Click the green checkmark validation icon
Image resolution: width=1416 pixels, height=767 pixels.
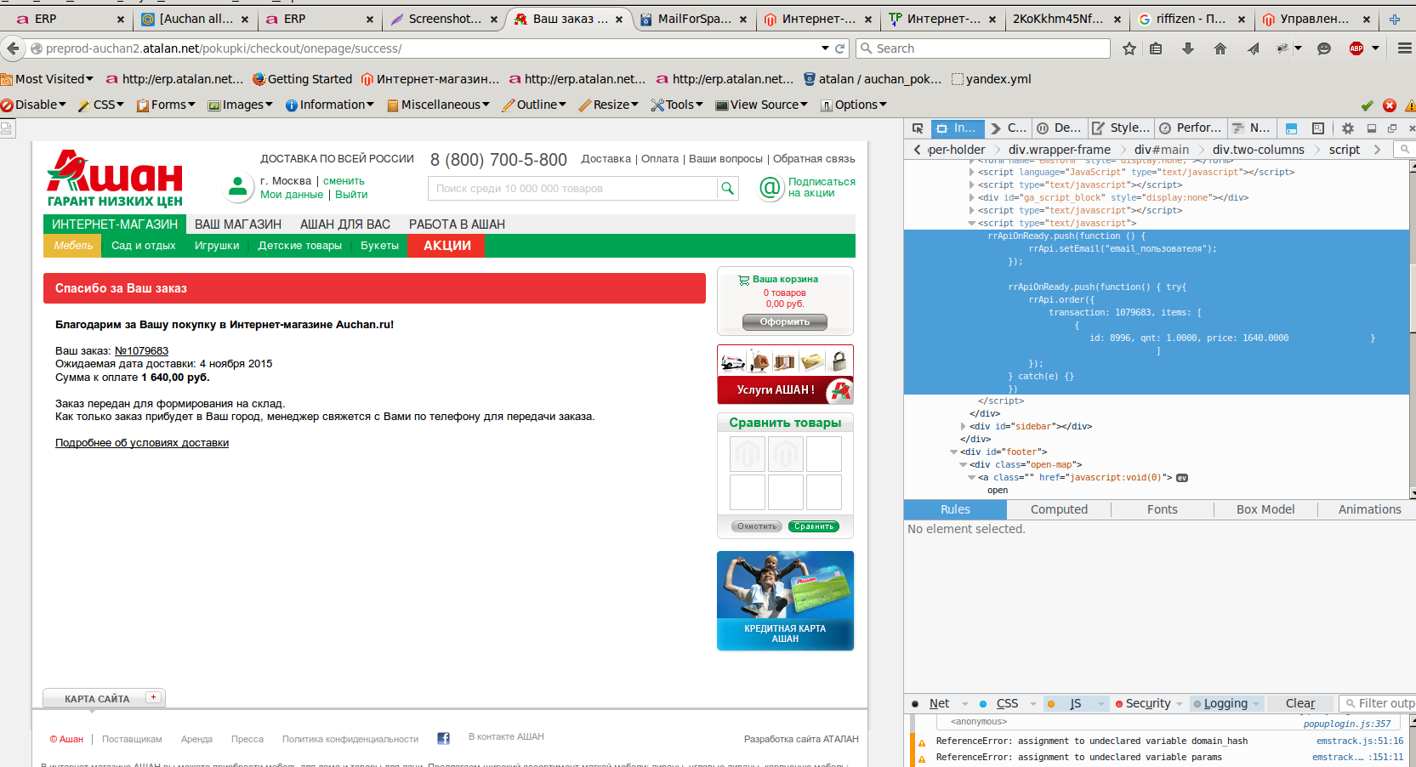click(x=1368, y=105)
